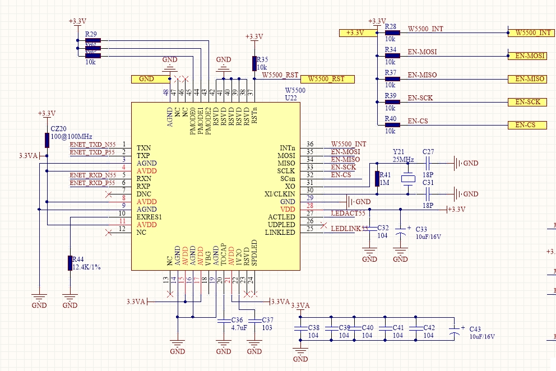Select the LEDLINK55 net label
The image size is (556, 371).
(x=349, y=229)
